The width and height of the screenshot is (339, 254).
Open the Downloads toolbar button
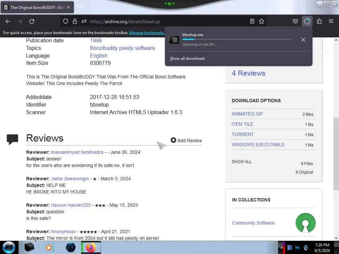(307, 21)
